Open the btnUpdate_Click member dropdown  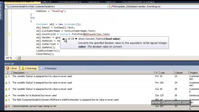click(154, 7)
